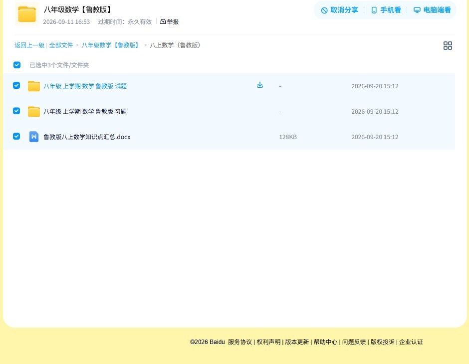
Task: Click the 手机看 button
Action: pos(386,10)
